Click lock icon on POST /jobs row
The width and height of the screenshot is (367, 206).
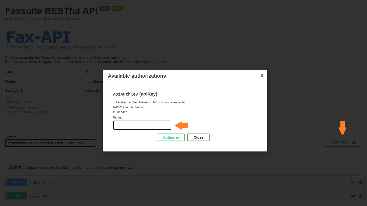[x=360, y=196]
